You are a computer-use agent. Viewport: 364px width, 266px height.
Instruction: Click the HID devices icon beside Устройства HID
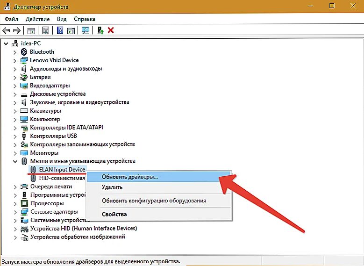click(24, 229)
